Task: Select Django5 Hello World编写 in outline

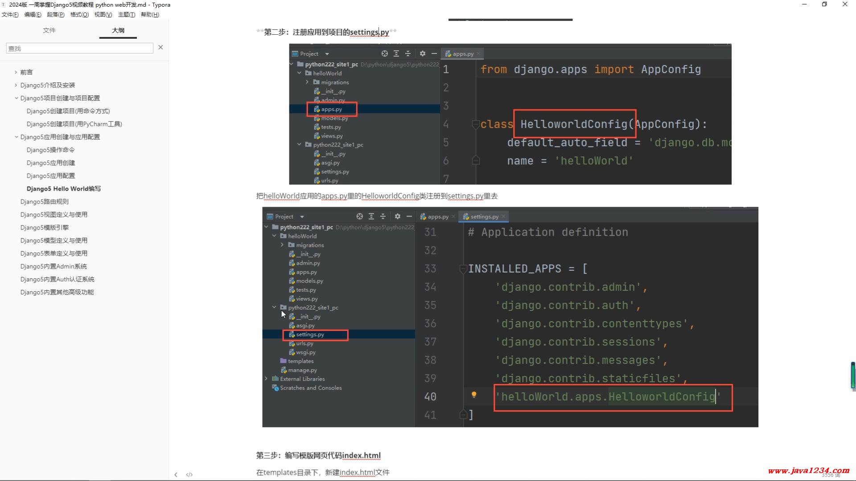Action: click(64, 188)
